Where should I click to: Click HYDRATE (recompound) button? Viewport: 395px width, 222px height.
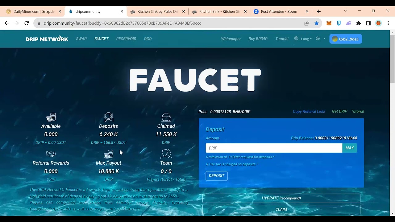pyautogui.click(x=281, y=198)
